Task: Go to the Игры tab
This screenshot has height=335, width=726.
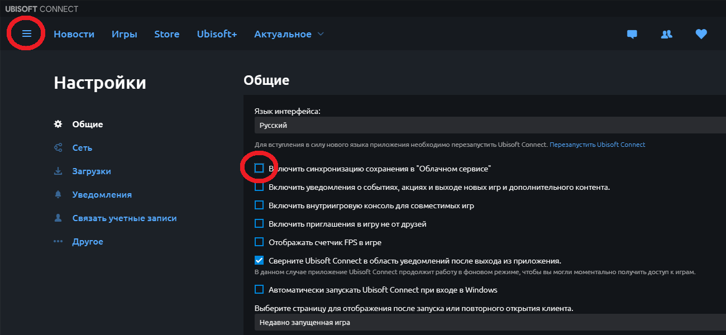Action: (124, 34)
